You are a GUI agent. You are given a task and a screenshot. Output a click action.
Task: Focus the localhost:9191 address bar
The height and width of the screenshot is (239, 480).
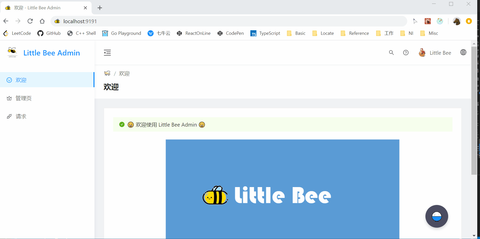coord(229,21)
